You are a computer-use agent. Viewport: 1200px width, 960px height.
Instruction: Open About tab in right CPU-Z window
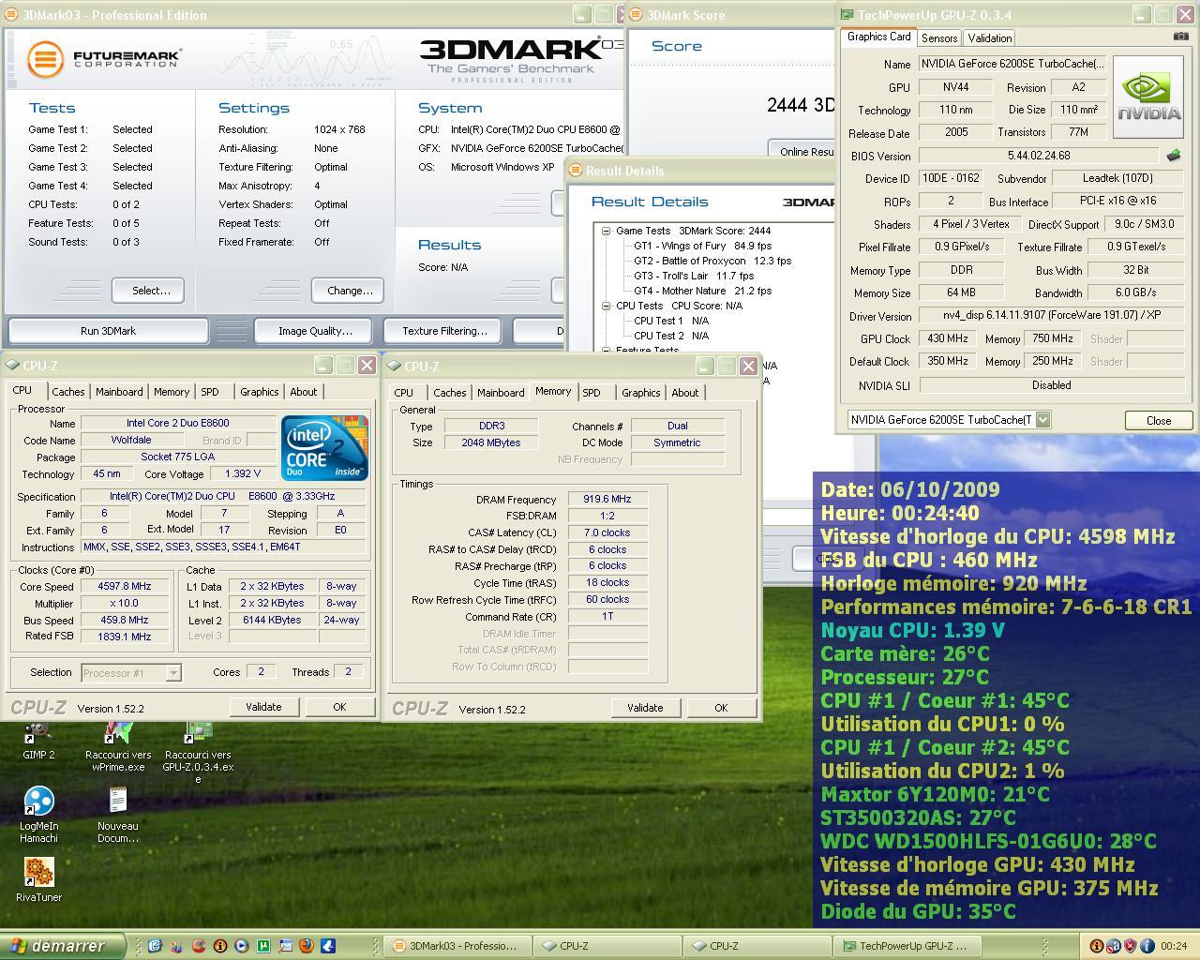(x=685, y=393)
